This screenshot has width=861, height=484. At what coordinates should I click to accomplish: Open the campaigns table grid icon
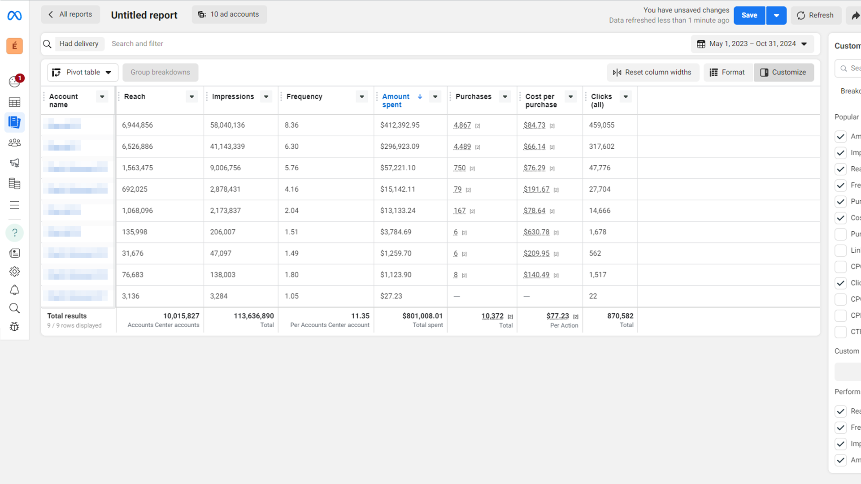[14, 102]
